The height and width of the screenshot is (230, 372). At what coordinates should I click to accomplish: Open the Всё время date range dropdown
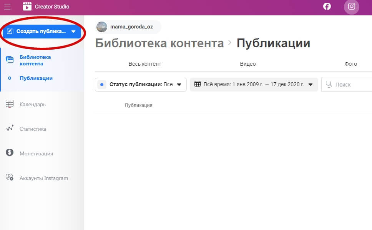(254, 85)
